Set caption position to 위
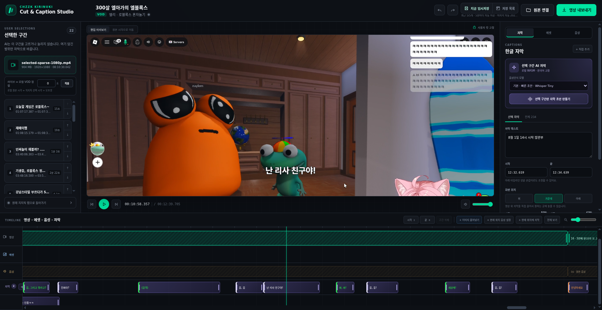 click(519, 198)
